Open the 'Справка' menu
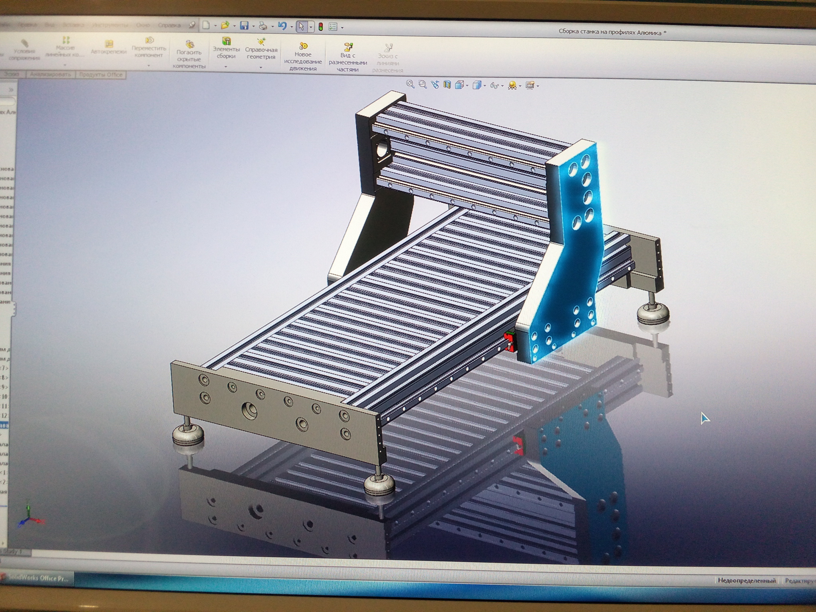Image resolution: width=816 pixels, height=612 pixels. [x=169, y=25]
